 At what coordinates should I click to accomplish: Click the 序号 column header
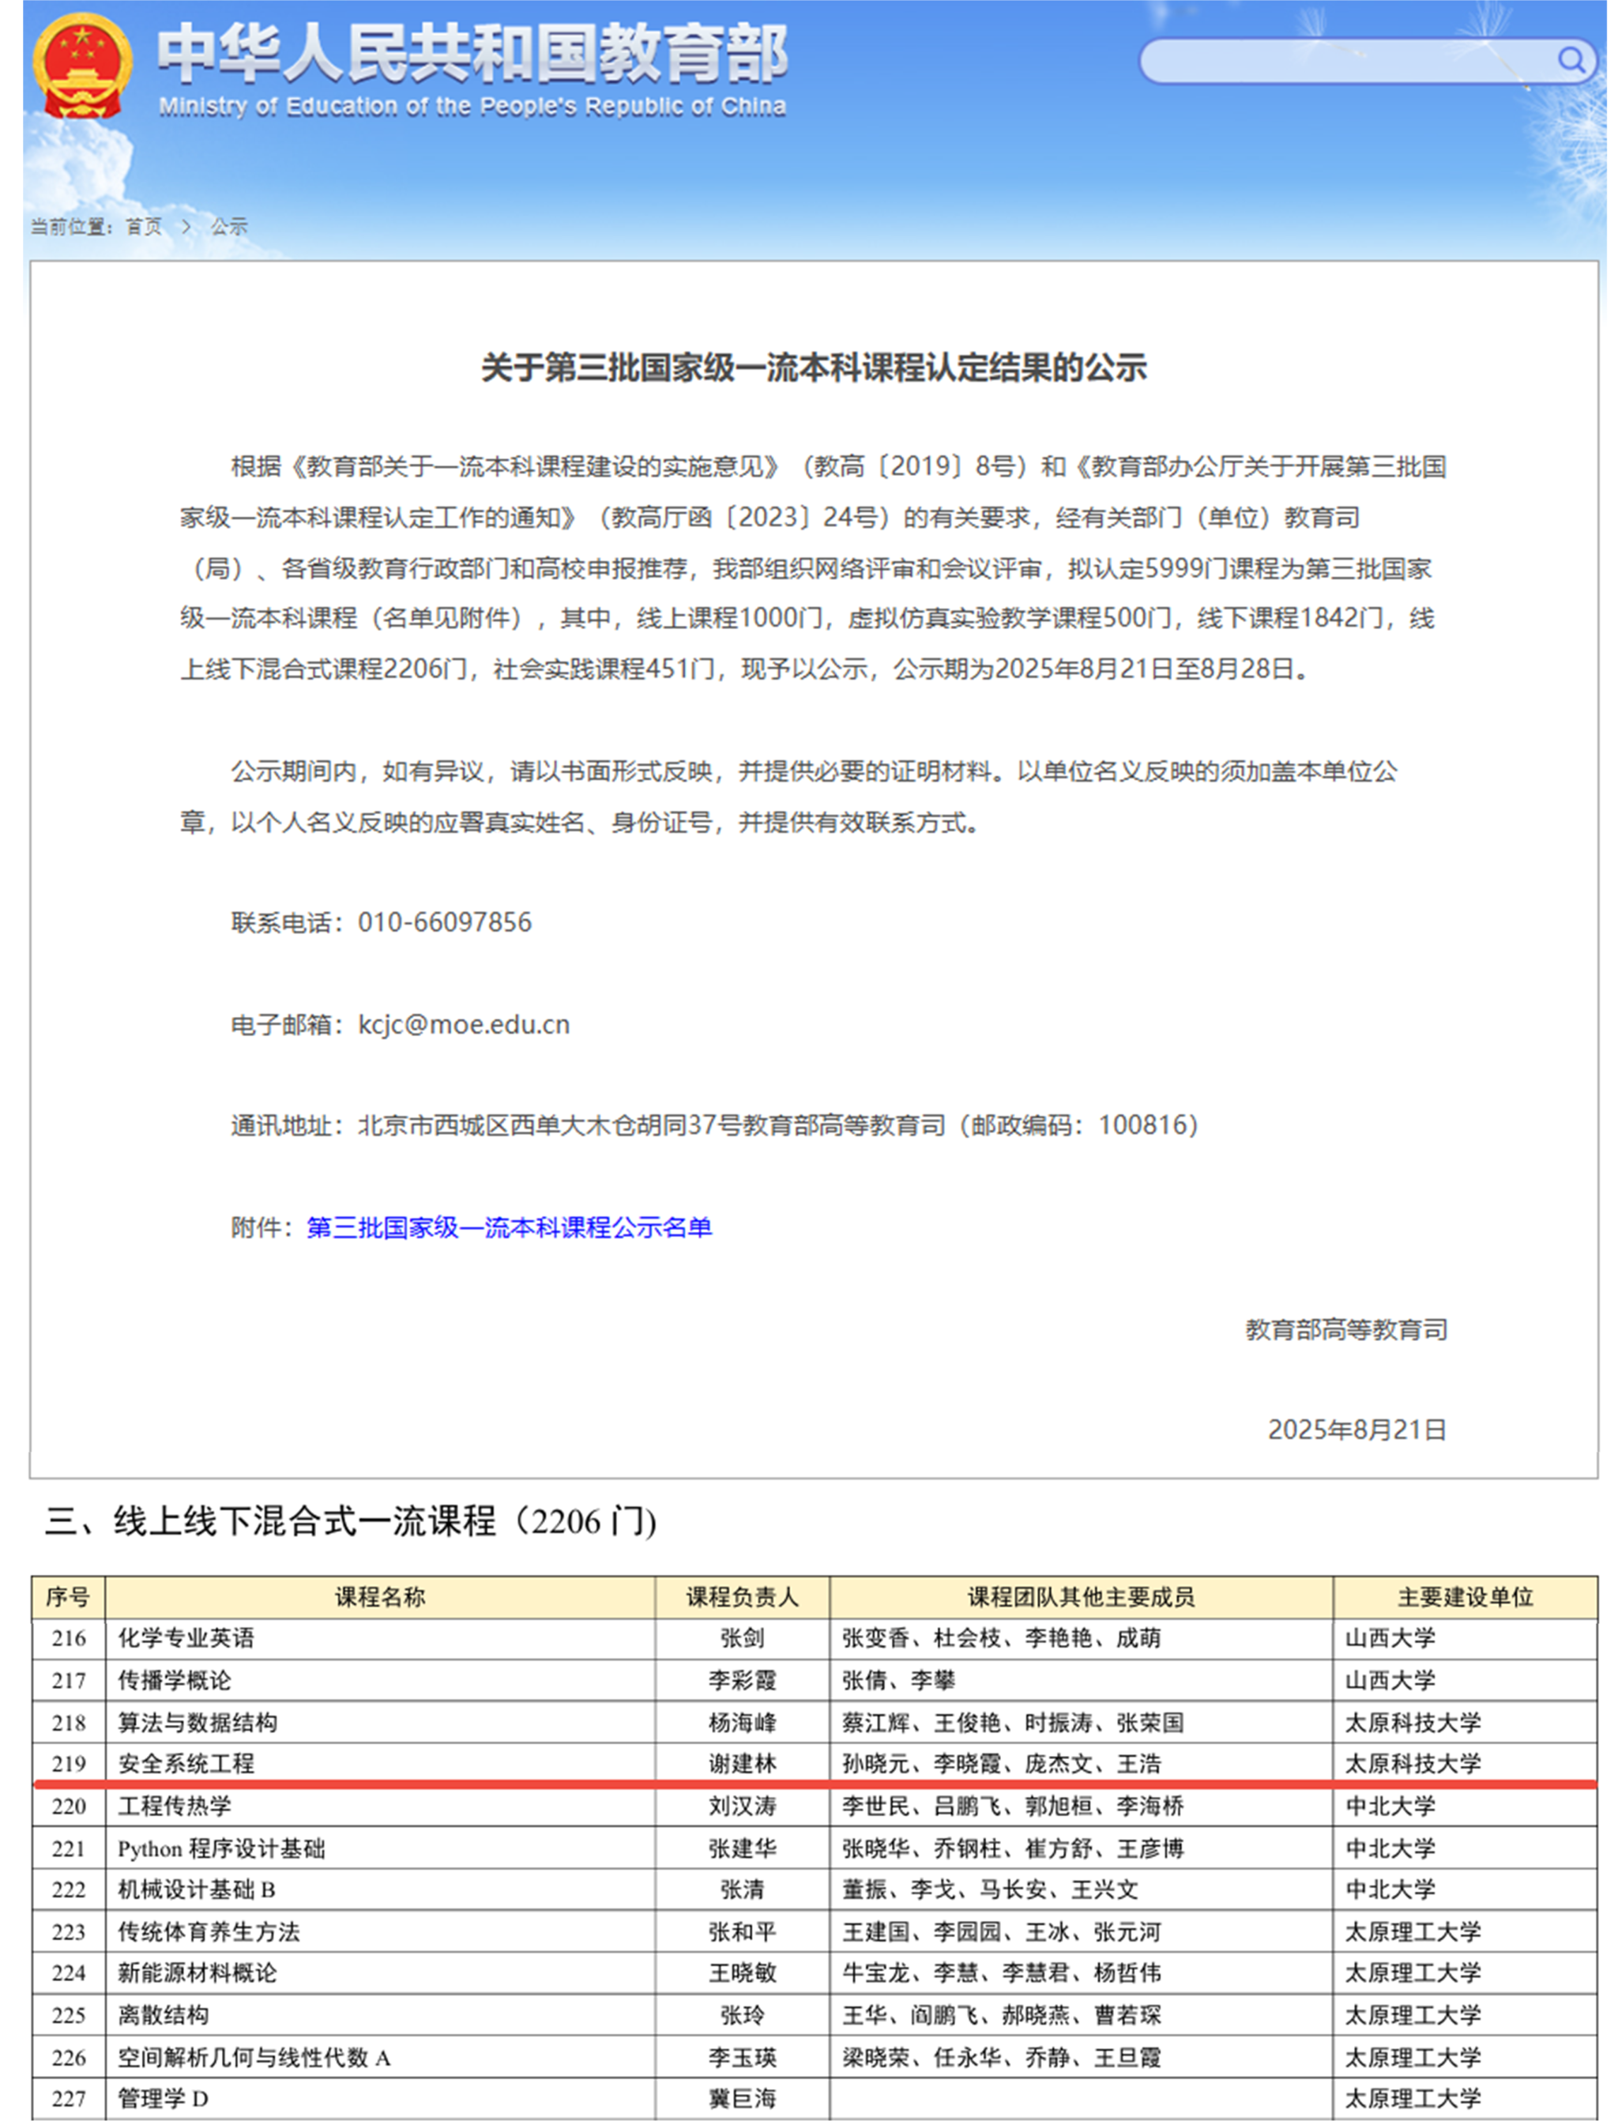coord(67,1597)
